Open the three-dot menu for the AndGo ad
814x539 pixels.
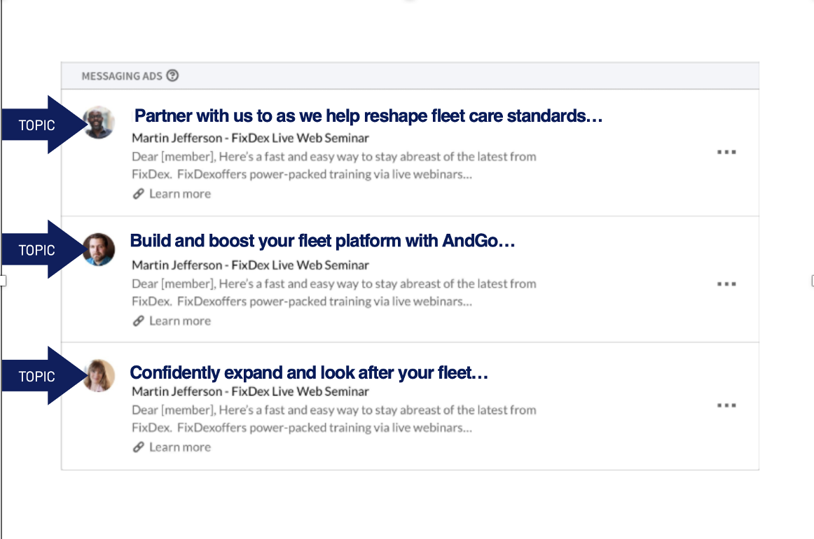726,283
